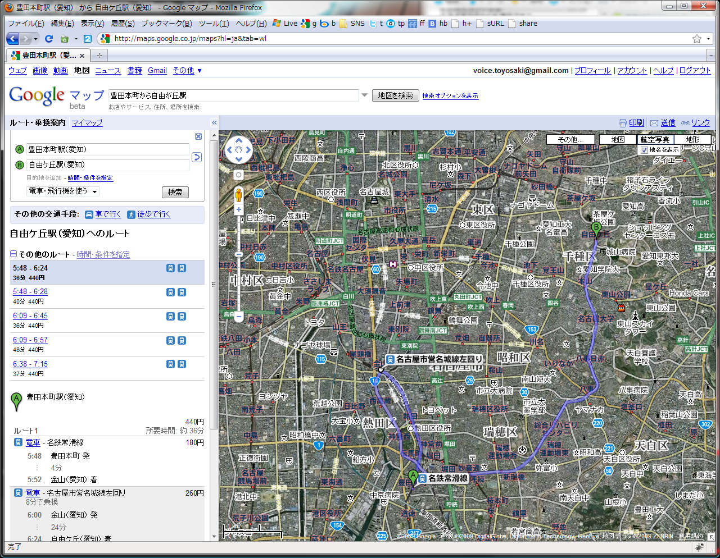
Task: Select the 6:09 - 6:45 route option
Action: (x=30, y=316)
